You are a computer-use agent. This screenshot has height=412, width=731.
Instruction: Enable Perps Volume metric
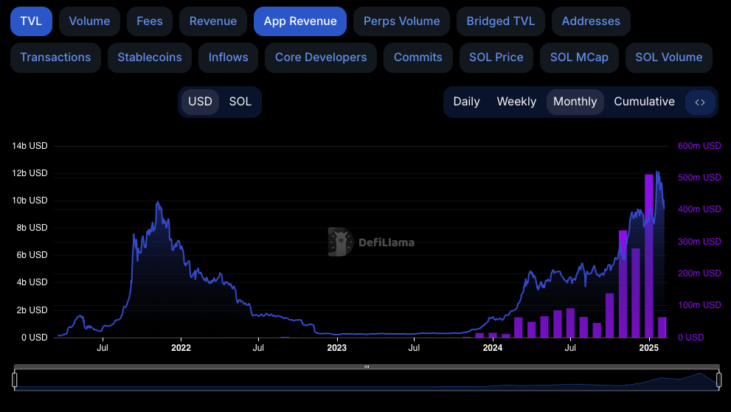401,21
